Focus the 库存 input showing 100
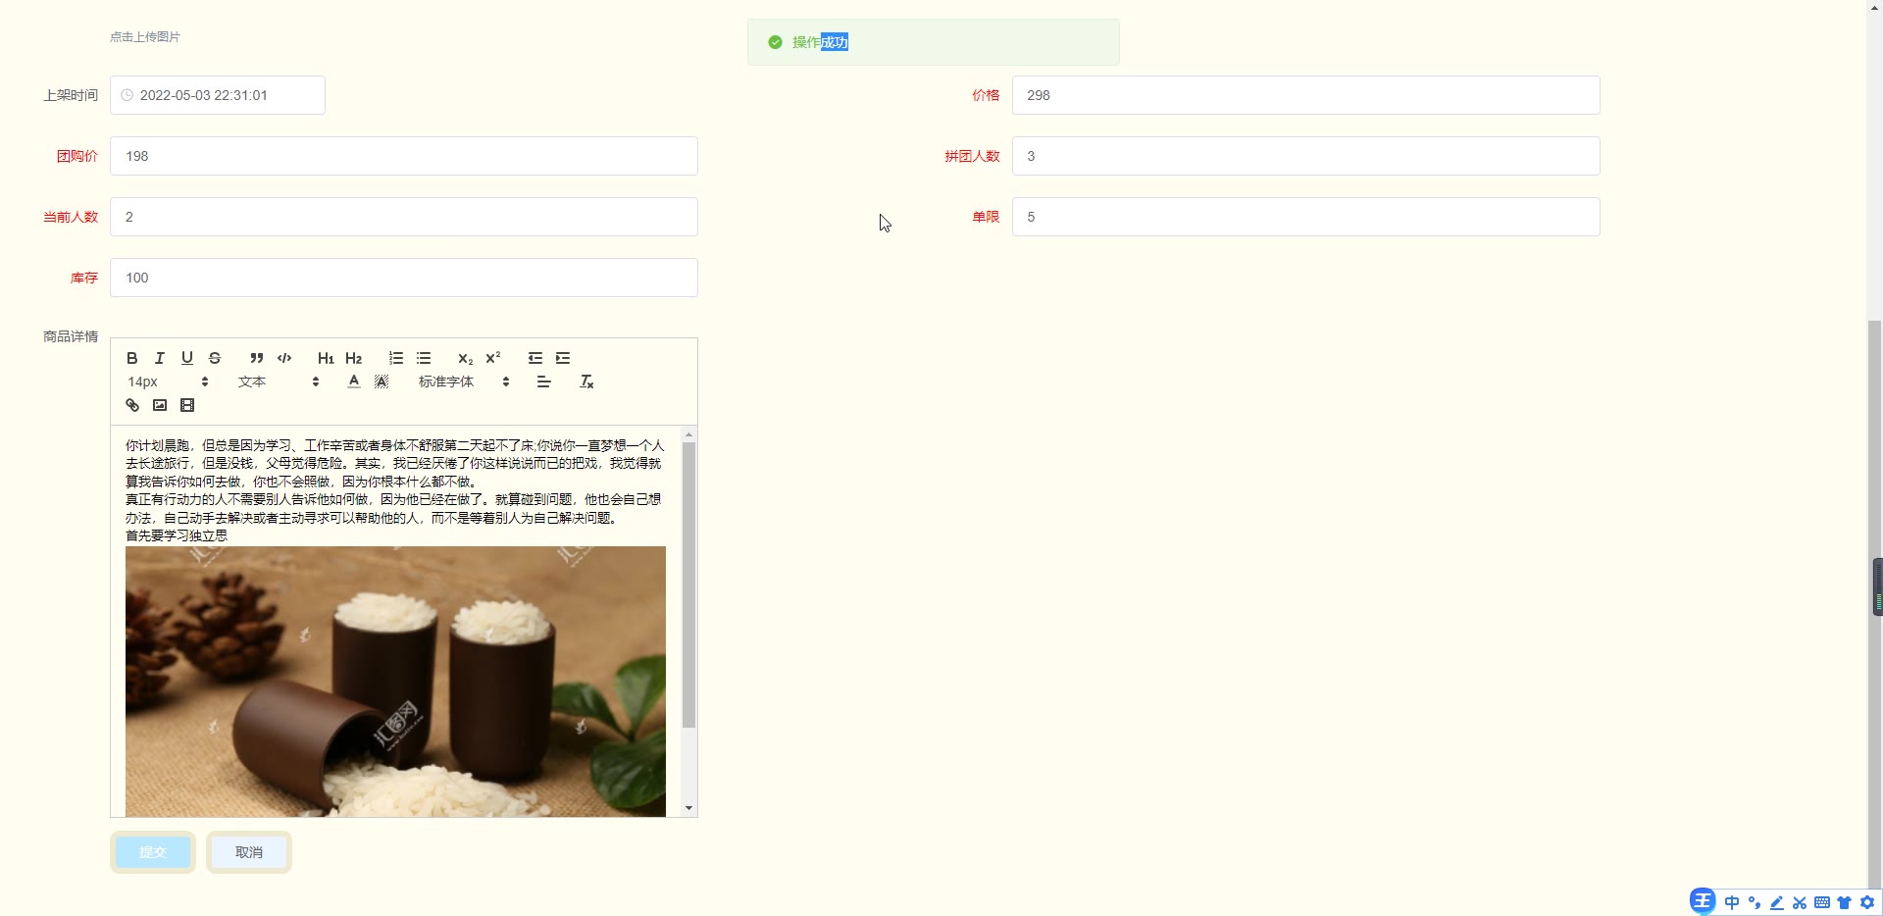This screenshot has width=1883, height=916. coord(404,278)
